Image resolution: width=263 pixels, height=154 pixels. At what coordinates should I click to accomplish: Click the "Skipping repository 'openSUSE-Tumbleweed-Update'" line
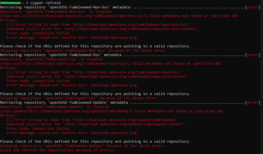[82, 146]
